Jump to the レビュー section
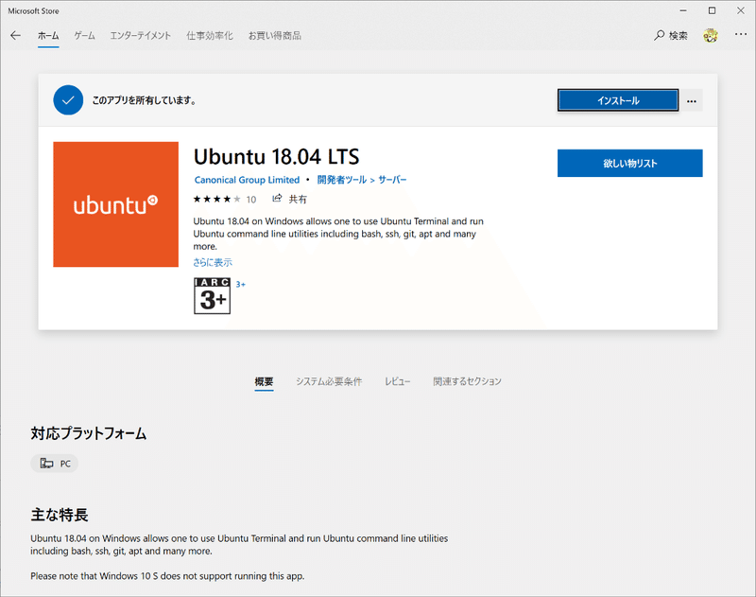Viewport: 756px width, 597px height. pyautogui.click(x=397, y=381)
